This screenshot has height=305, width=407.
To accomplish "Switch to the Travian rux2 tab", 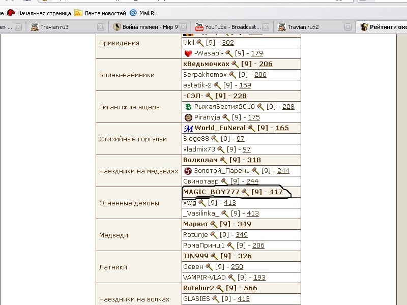I will [x=314, y=27].
